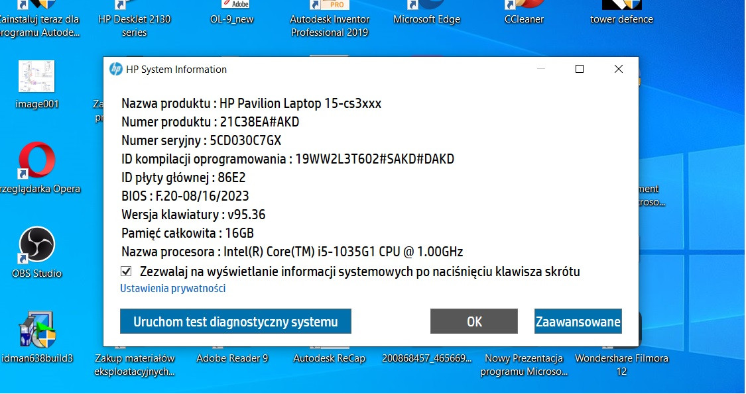Launch OBS Studio from the desktop
The height and width of the screenshot is (394, 746).
(x=36, y=246)
